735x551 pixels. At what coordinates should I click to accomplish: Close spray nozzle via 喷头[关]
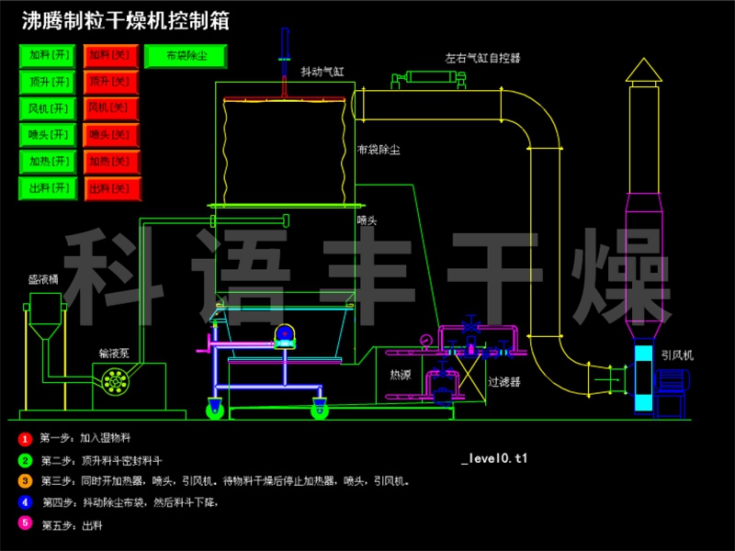[111, 135]
